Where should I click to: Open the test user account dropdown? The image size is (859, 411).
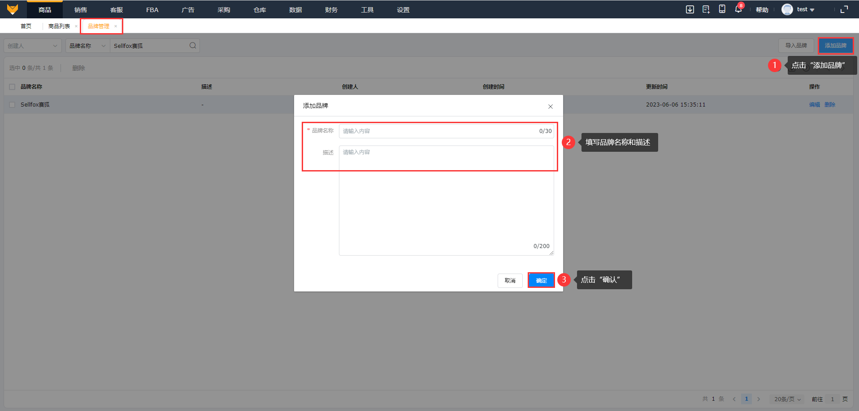806,9
